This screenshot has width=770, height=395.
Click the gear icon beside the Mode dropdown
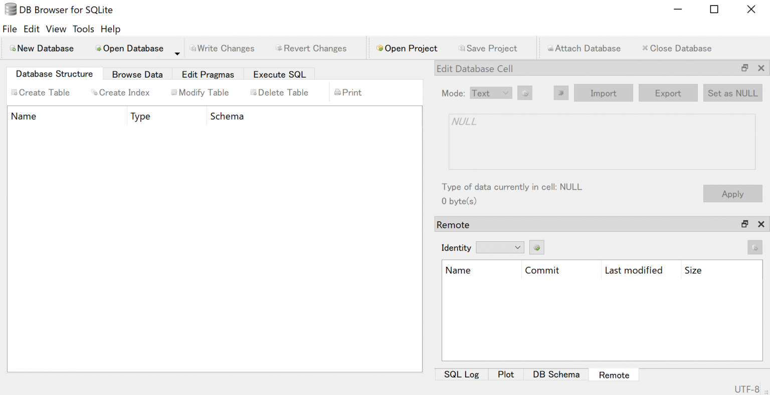click(524, 93)
